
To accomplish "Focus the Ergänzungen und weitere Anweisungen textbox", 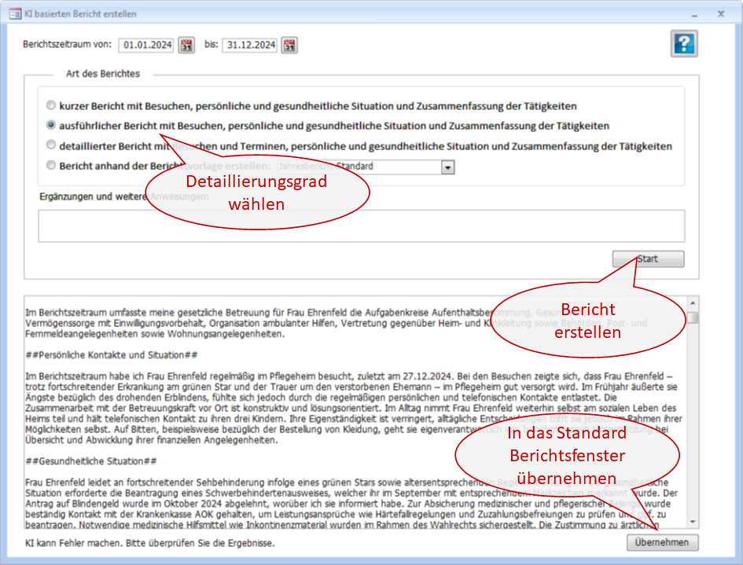I will tap(361, 226).
